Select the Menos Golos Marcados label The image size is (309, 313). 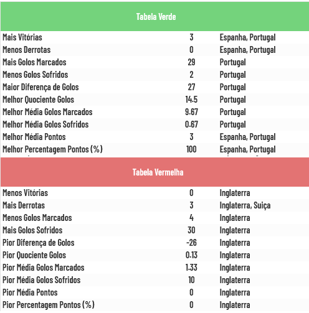37,218
